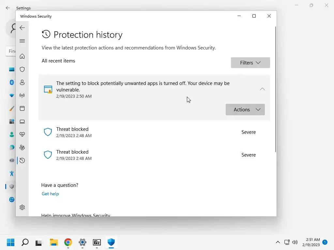Open Account protection person icon
The image size is (334, 250).
click(x=22, y=82)
